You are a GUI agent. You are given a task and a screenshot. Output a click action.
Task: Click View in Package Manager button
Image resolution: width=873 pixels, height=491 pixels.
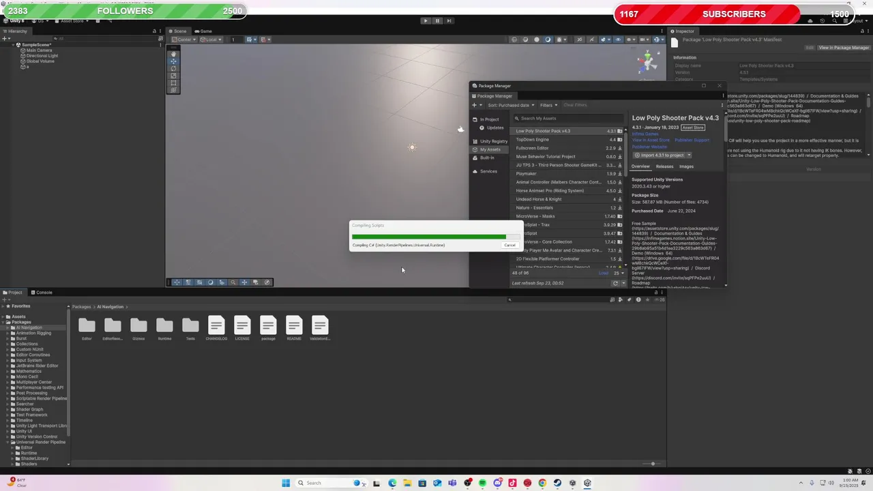(x=844, y=48)
